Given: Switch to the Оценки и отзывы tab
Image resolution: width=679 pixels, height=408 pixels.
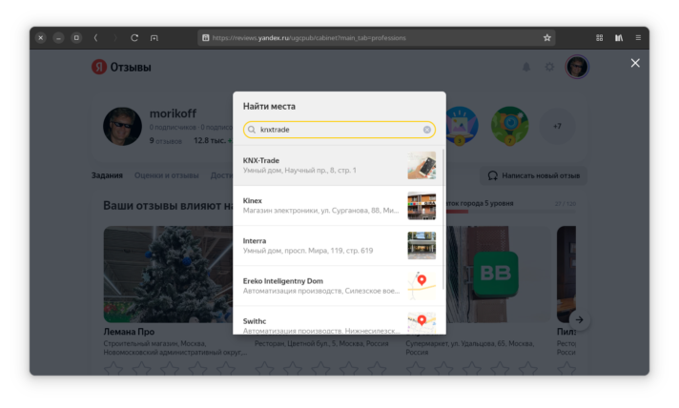Looking at the screenshot, I should click(x=166, y=175).
